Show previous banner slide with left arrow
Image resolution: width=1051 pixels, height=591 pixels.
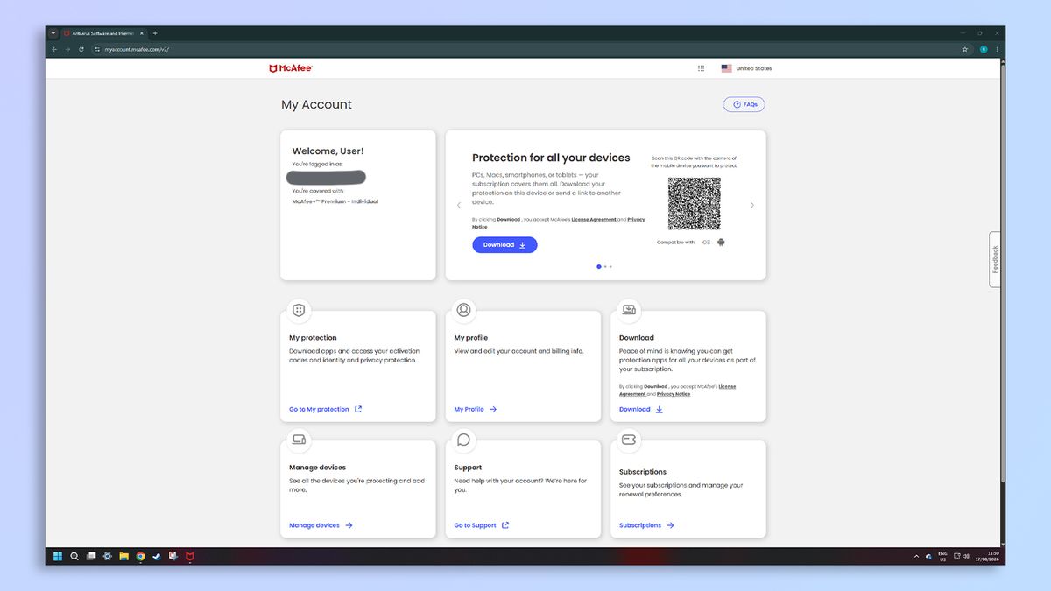pyautogui.click(x=459, y=206)
